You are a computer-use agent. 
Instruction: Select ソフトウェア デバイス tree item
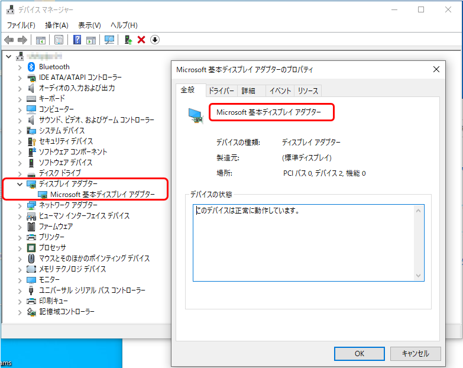(x=66, y=163)
